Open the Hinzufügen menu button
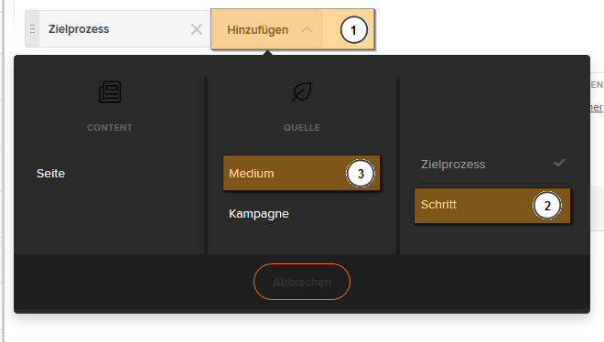This screenshot has height=342, width=604. [x=266, y=29]
